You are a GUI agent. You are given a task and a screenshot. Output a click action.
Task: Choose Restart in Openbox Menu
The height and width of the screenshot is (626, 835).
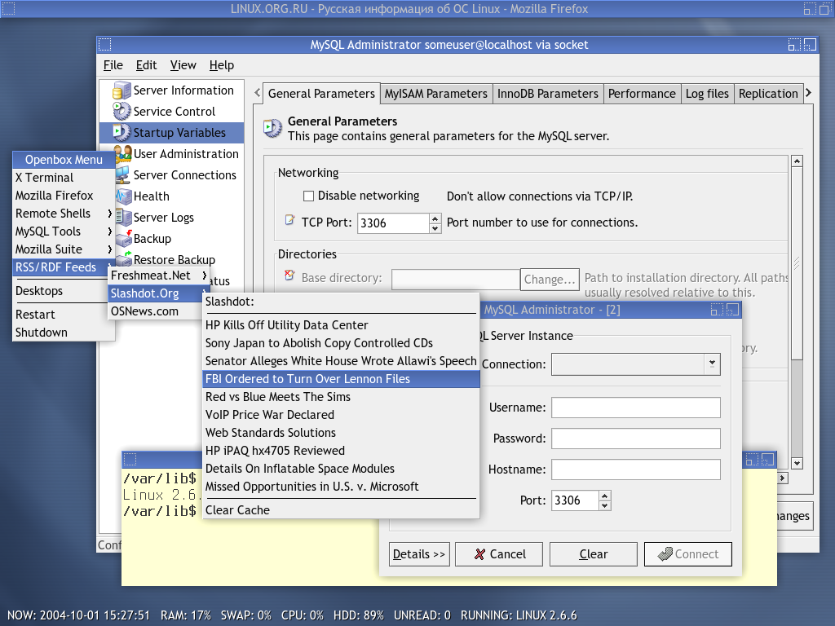pos(64,314)
